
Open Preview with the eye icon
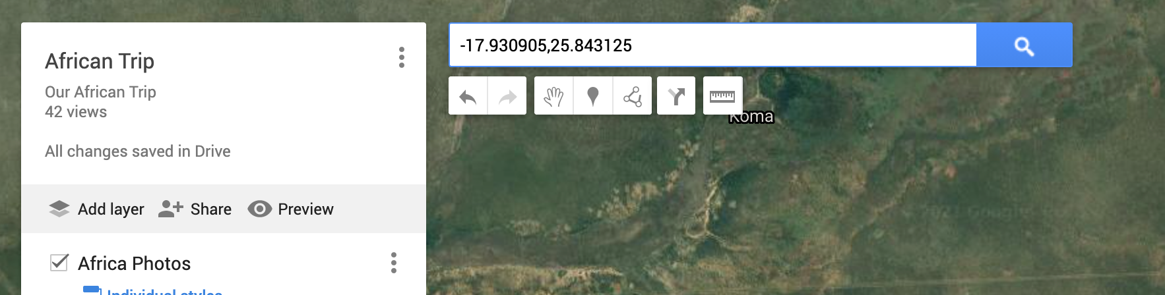290,209
